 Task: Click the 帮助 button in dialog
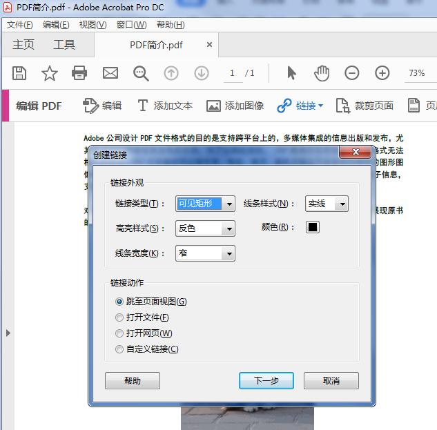pos(133,380)
